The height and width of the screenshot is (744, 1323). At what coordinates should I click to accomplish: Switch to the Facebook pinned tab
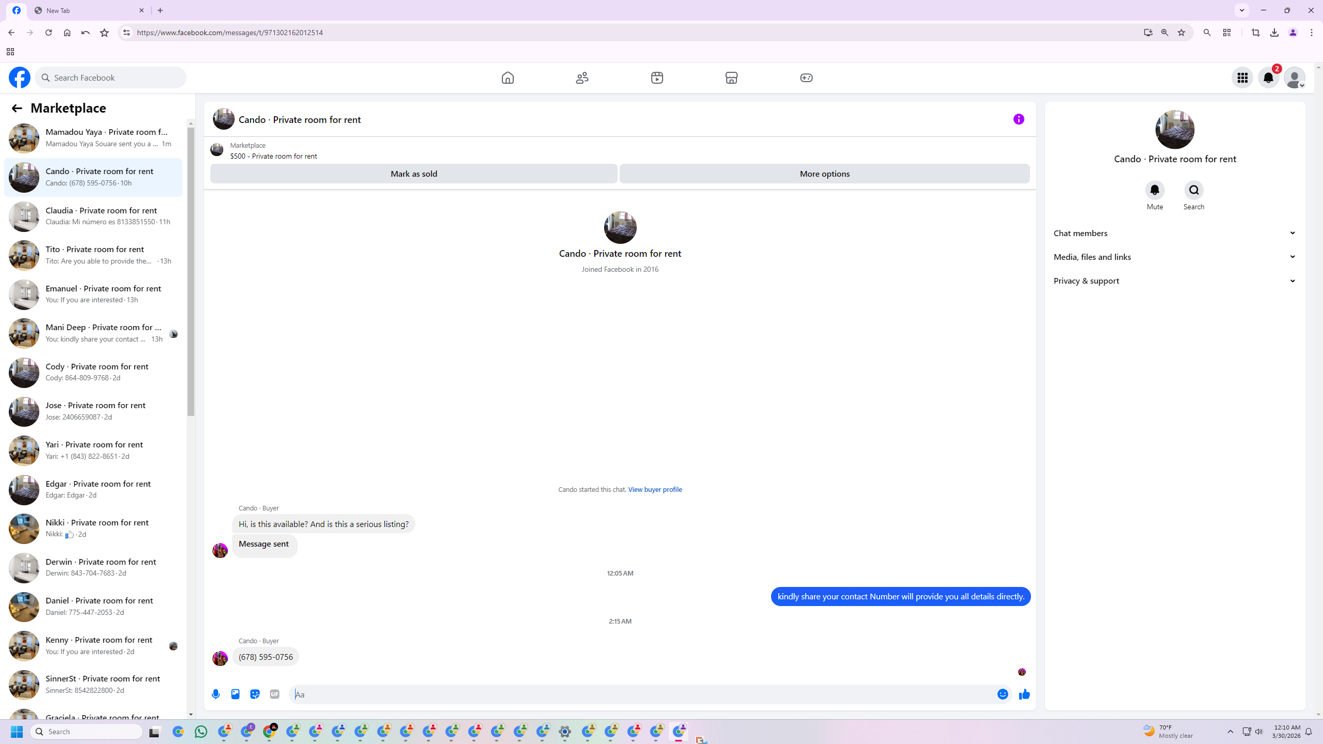coord(17,10)
